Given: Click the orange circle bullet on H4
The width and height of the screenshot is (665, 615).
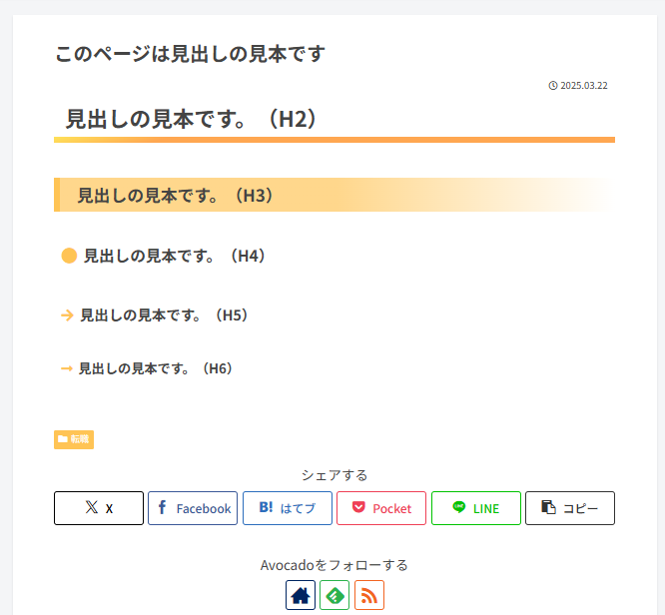Looking at the screenshot, I should click(69, 256).
